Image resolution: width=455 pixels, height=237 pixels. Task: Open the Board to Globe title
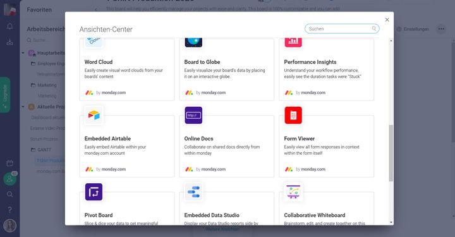pyautogui.click(x=202, y=62)
